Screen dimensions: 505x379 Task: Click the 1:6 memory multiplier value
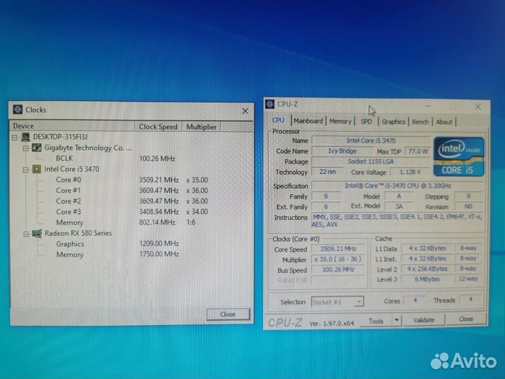[x=191, y=222]
